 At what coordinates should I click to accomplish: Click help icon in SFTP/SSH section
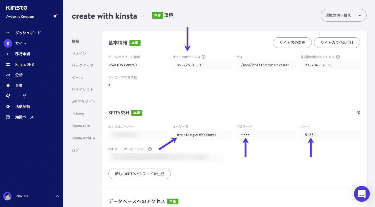tap(358, 113)
